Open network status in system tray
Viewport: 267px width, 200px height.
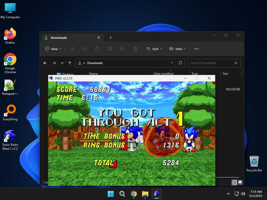click(x=236, y=194)
